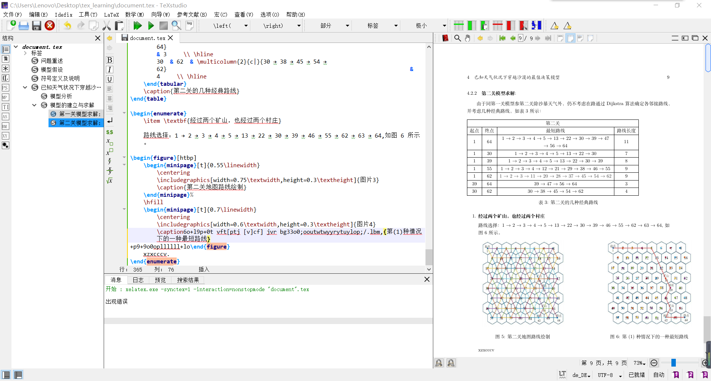Toggle the symbols asterisk sidebar icon
The width and height of the screenshot is (711, 381).
(6, 68)
